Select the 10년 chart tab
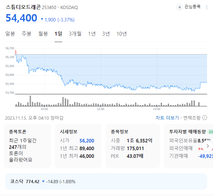Image resolution: width=213 pixels, height=196 pixels. point(122,34)
